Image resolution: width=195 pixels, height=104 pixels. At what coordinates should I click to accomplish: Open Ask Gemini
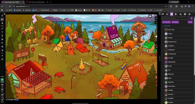174,2
